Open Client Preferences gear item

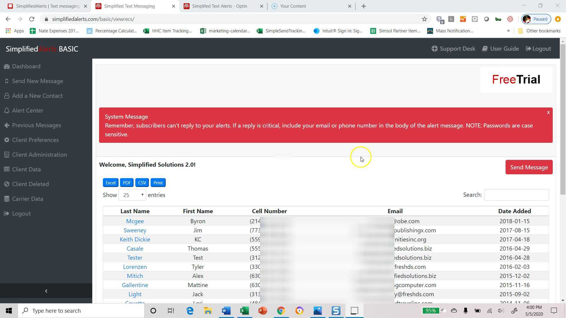tap(35, 140)
